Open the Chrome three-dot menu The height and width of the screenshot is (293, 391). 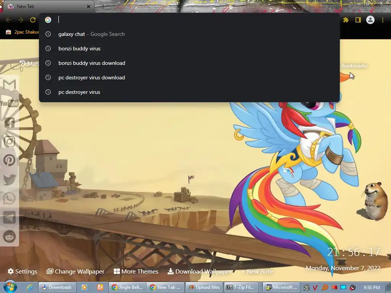pos(383,20)
